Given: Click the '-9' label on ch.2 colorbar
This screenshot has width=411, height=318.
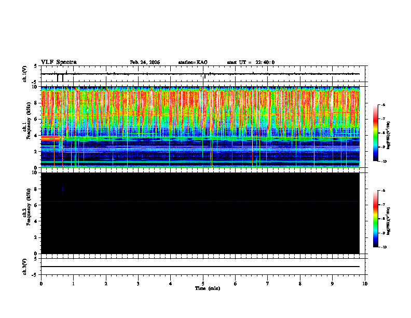Looking at the screenshot, I should pyautogui.click(x=383, y=233).
